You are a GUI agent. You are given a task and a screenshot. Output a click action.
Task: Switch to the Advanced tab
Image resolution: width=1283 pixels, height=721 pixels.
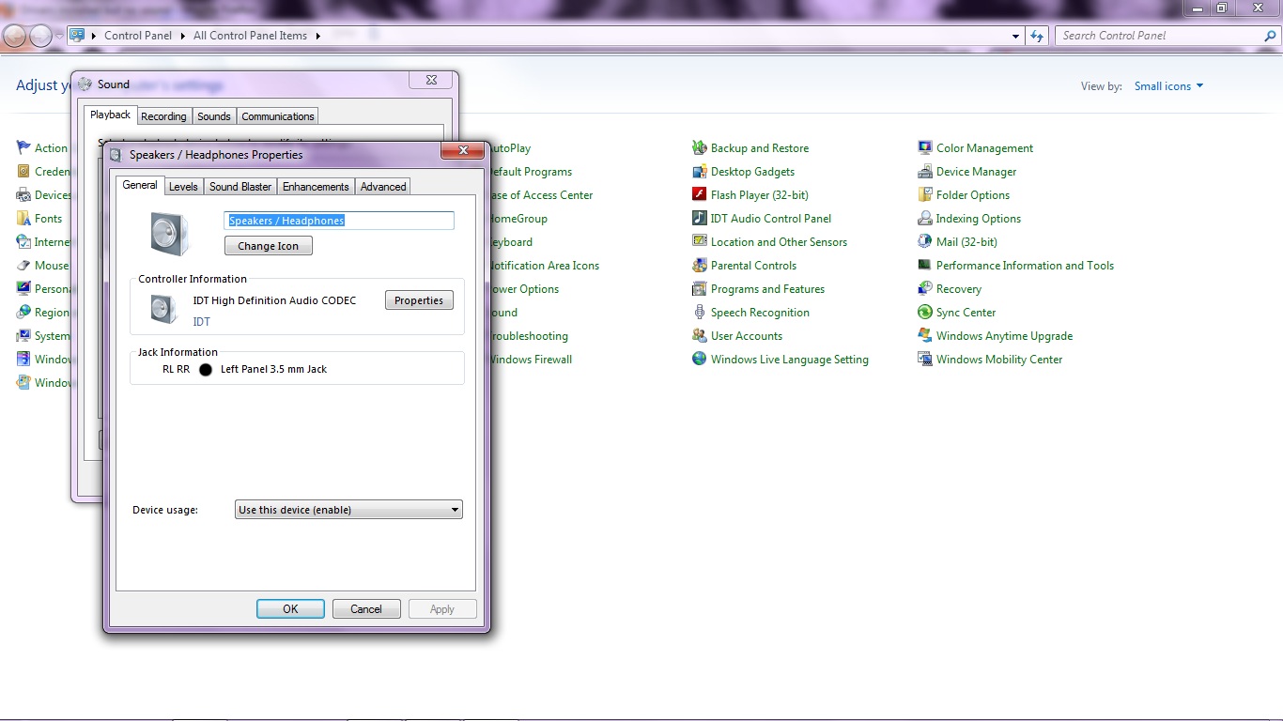click(x=383, y=187)
